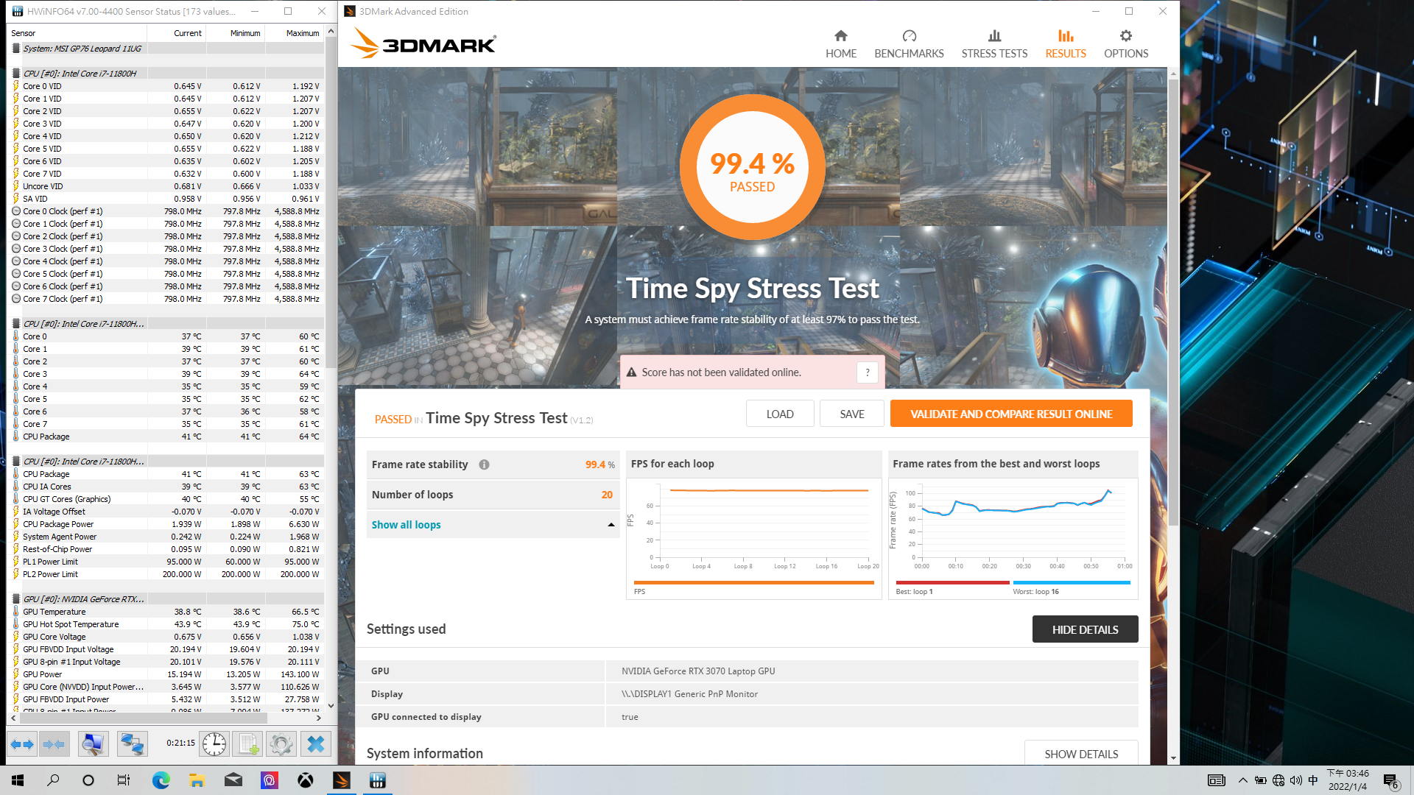Select the IA Voltage Offset row
Image resolution: width=1414 pixels, height=795 pixels.
pyautogui.click(x=166, y=512)
